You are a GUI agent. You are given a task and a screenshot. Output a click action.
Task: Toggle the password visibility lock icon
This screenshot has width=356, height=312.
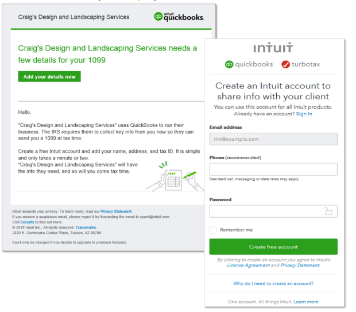pos(328,211)
